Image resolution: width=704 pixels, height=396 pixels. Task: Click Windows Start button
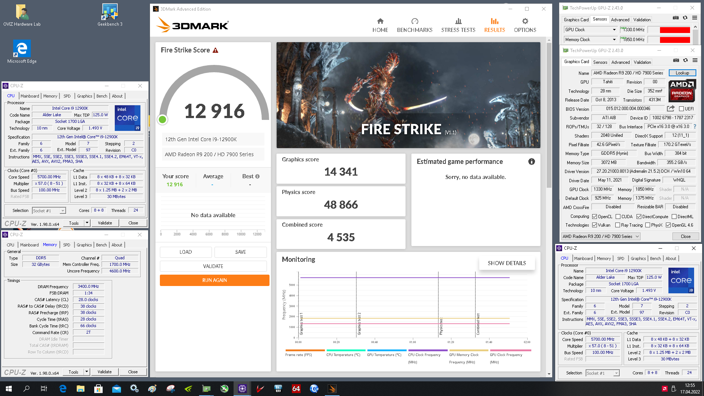click(x=9, y=389)
